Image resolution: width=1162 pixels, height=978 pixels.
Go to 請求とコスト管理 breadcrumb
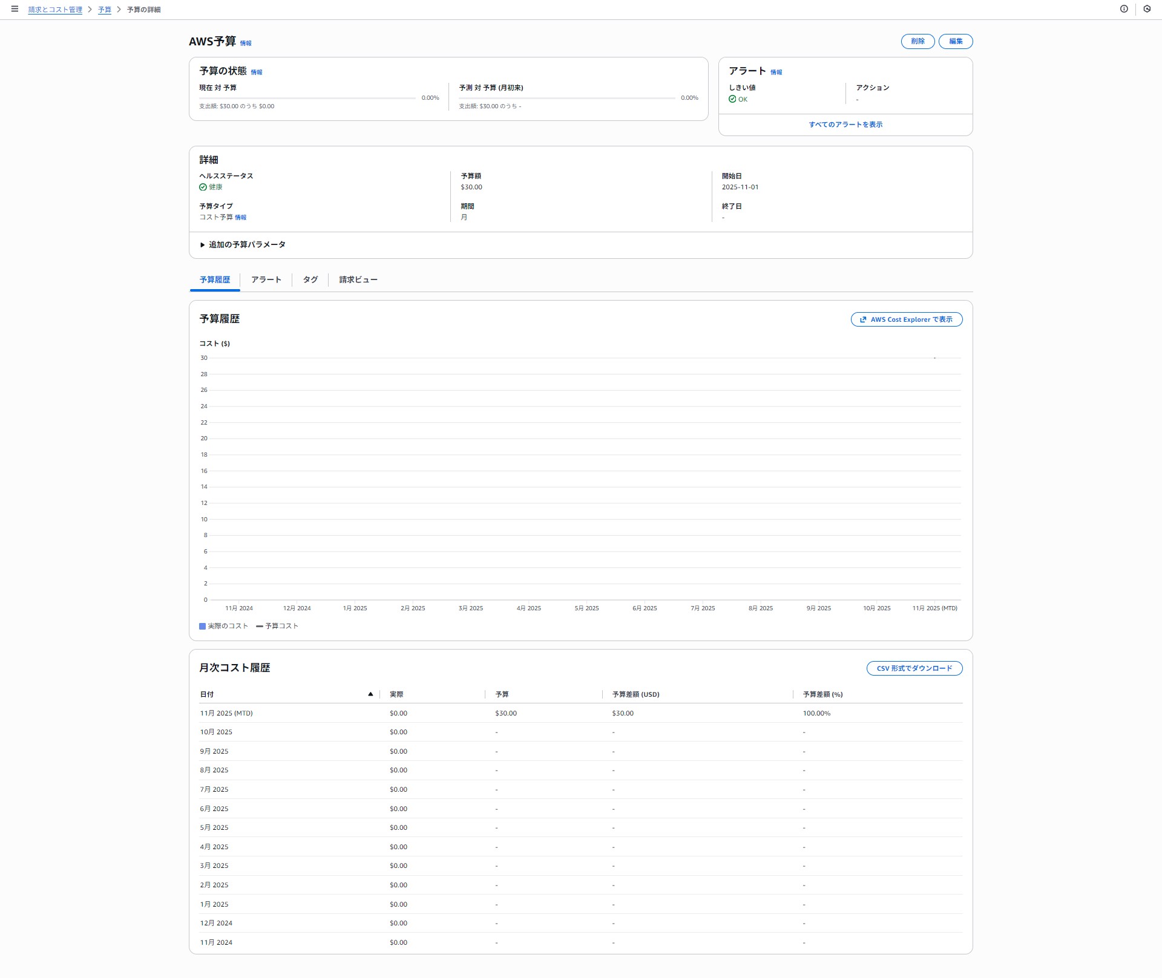[x=55, y=10]
